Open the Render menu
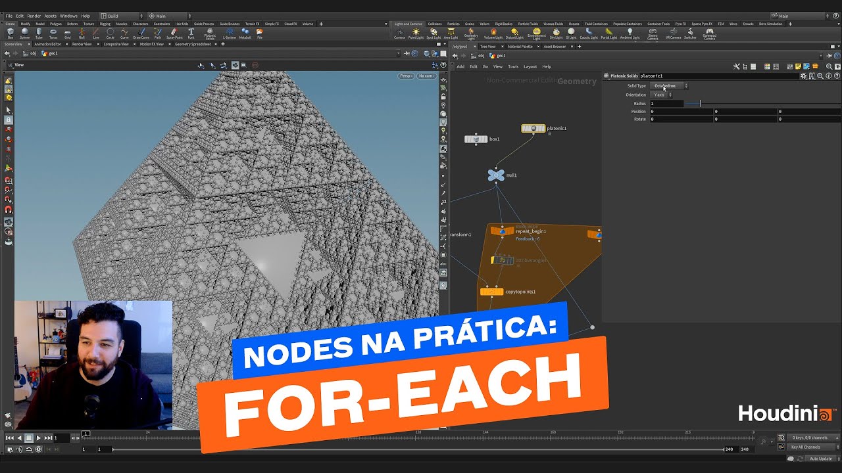 pos(34,16)
